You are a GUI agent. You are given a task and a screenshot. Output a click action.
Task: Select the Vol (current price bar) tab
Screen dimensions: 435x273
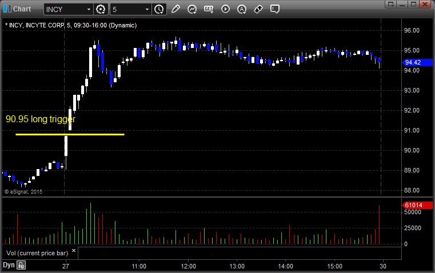[x=37, y=253]
